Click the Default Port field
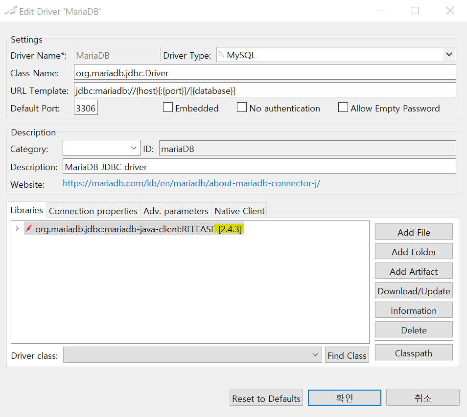The width and height of the screenshot is (467, 417). click(x=86, y=108)
